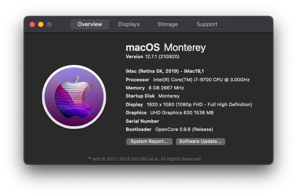Click the macOS Monterey title text
Viewport: 297px width, 196px height.
166,48
